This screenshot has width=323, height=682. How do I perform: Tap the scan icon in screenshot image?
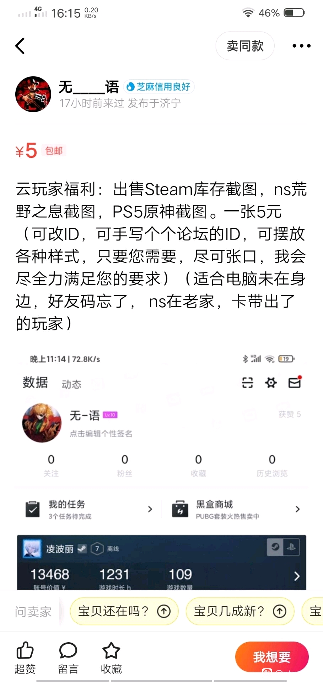point(247,383)
